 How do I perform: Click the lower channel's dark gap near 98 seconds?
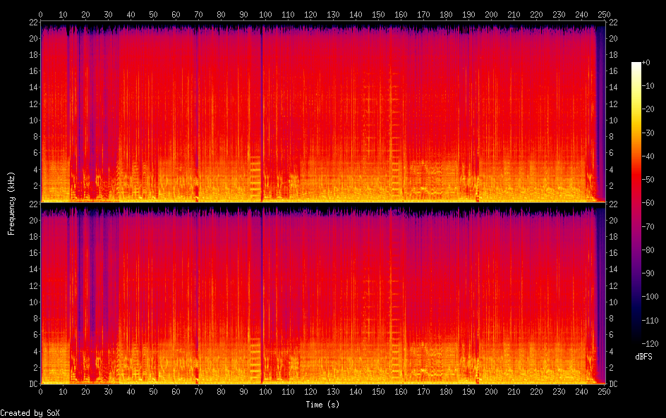click(262, 296)
